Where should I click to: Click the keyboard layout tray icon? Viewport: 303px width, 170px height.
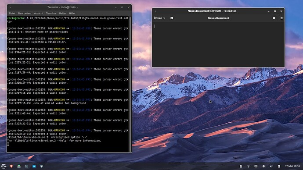point(256,166)
